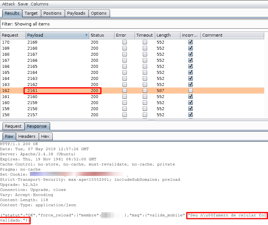Toggle incorrect checkbox for request 166
Image resolution: width=268 pixels, height=225 pixels.
click(191, 66)
